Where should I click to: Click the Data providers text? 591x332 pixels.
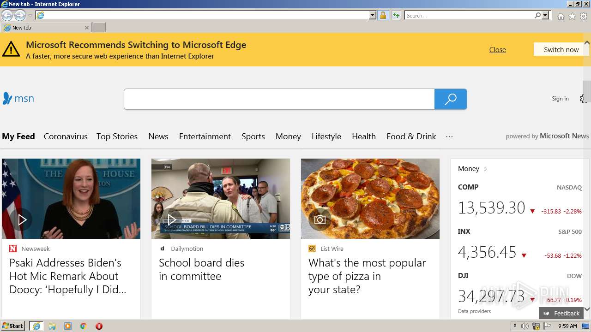(474, 311)
